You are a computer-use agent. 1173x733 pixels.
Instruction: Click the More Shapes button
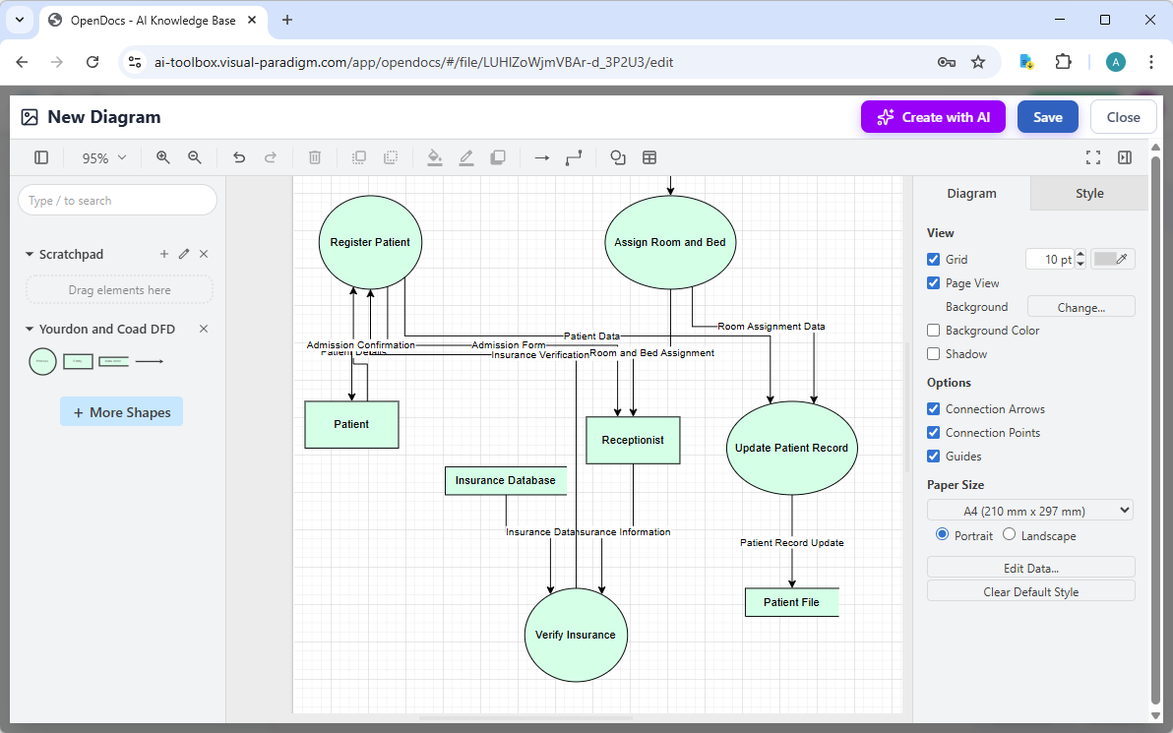(x=121, y=411)
